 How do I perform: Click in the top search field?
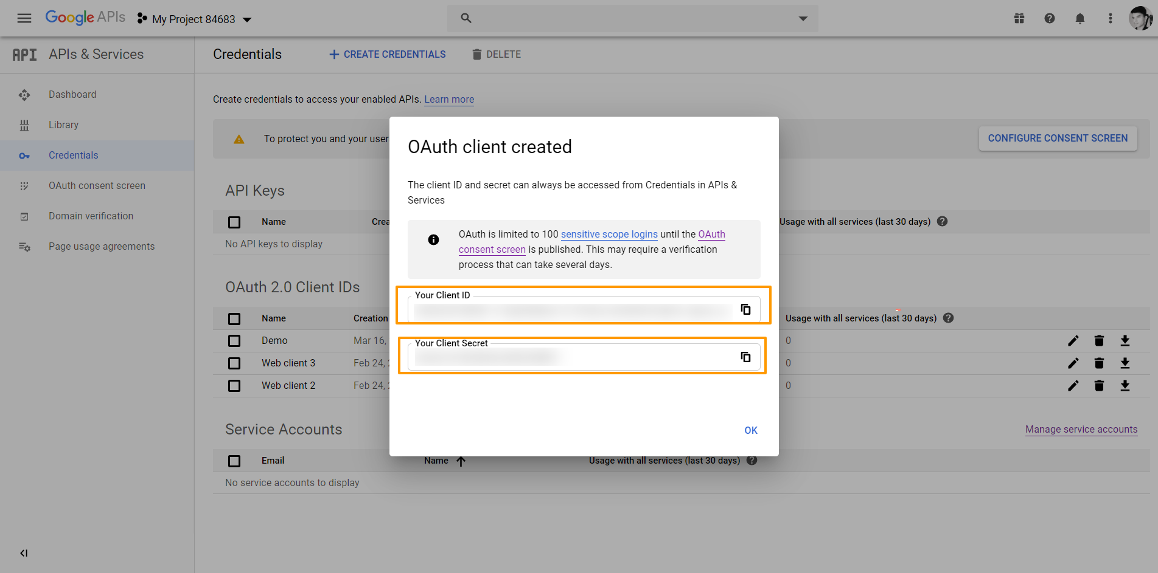point(633,18)
